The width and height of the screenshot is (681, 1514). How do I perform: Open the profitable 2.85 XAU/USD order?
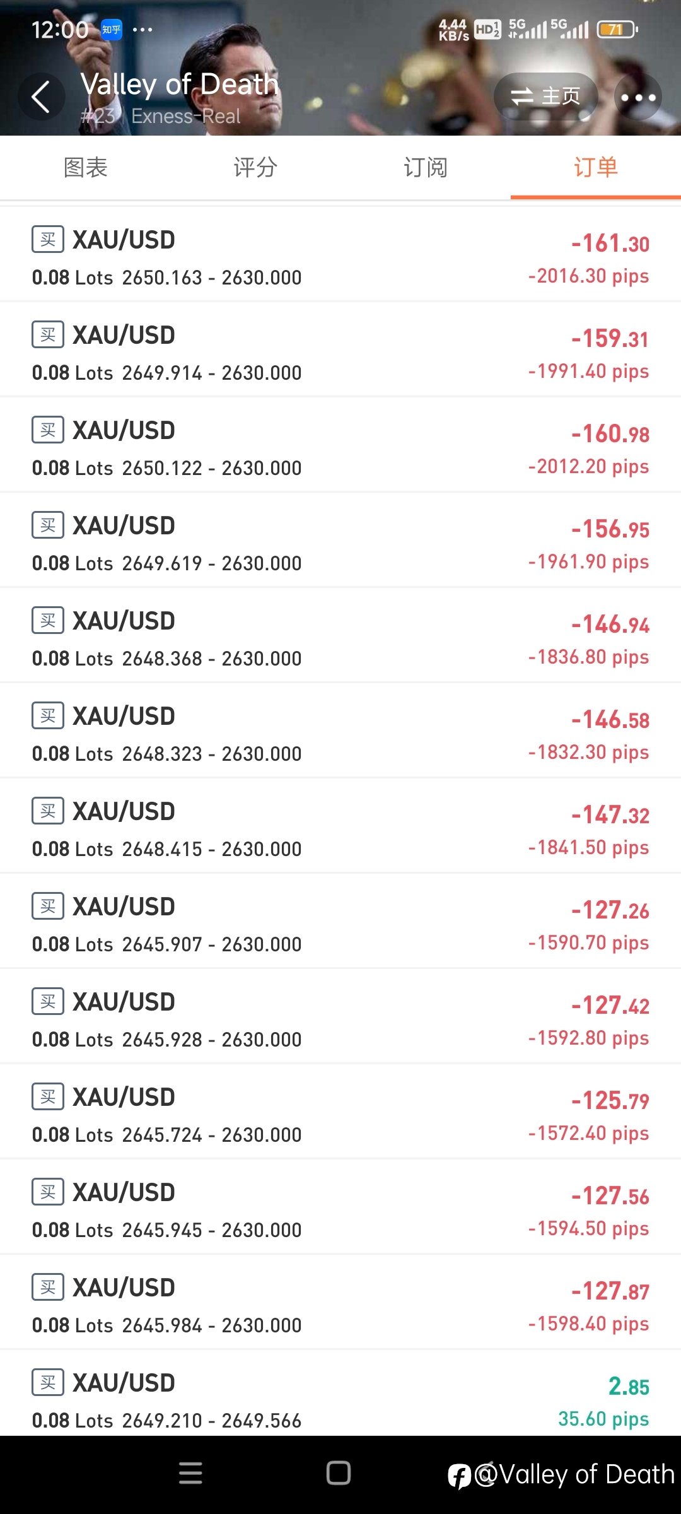click(340, 1394)
